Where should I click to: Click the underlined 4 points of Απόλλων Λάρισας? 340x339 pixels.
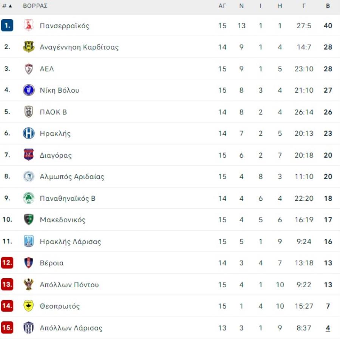(x=328, y=328)
